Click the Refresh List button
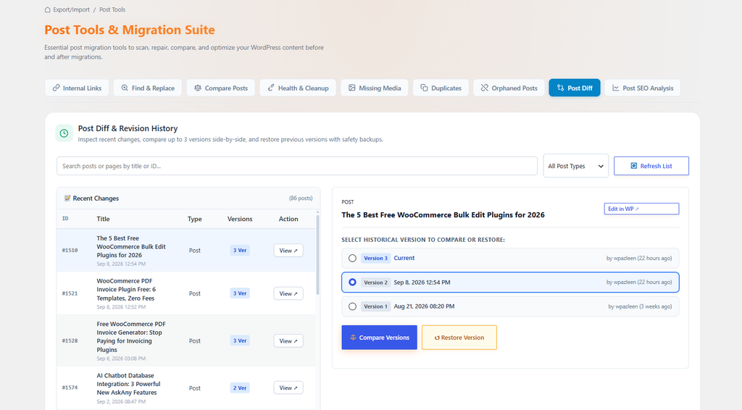Image resolution: width=742 pixels, height=410 pixels. click(651, 166)
